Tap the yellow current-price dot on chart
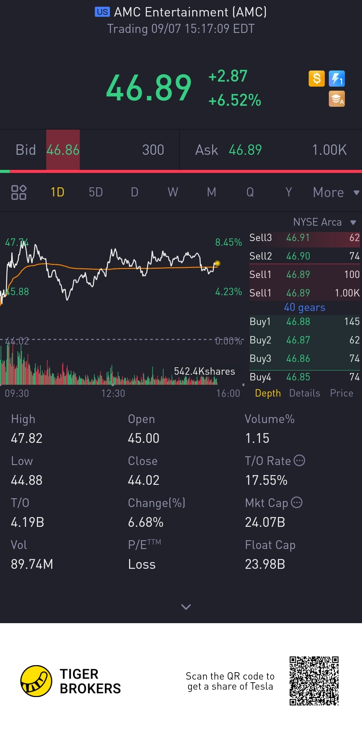 click(x=217, y=264)
